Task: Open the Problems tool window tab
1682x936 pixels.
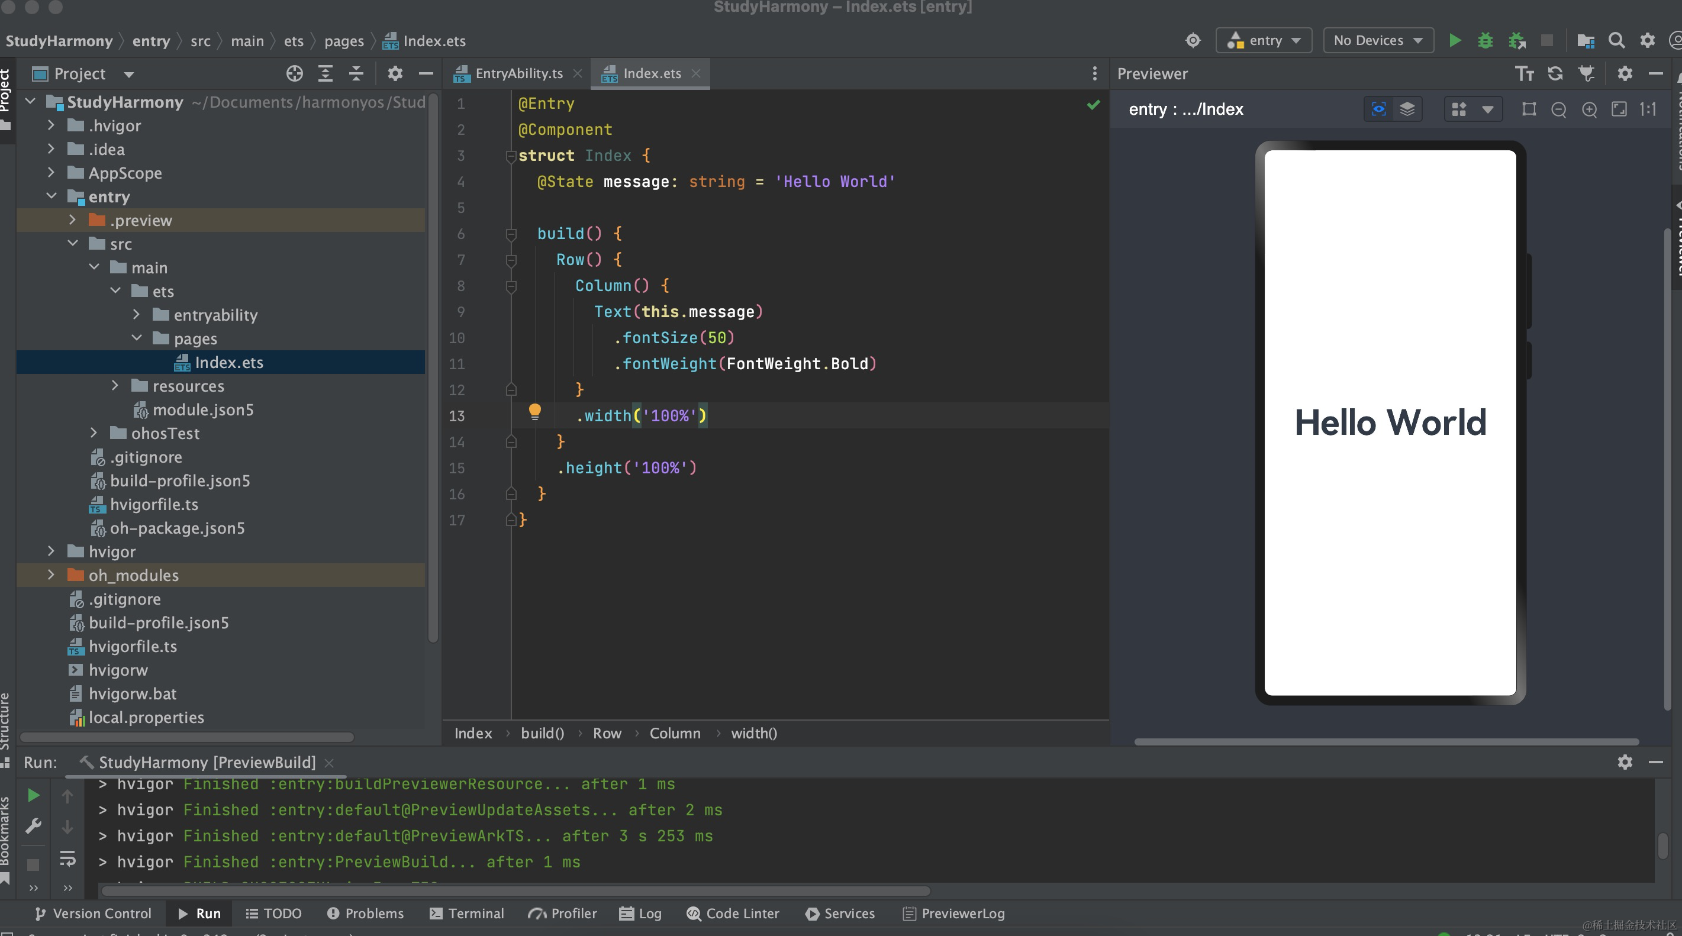Action: 365,913
